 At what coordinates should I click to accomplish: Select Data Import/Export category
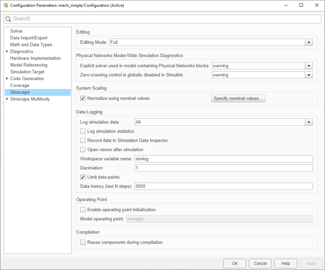tap(29, 38)
